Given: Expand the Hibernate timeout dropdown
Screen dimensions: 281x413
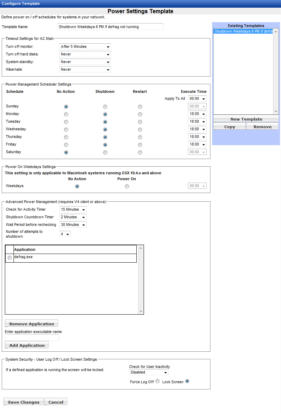Looking at the screenshot, I should point(85,70).
